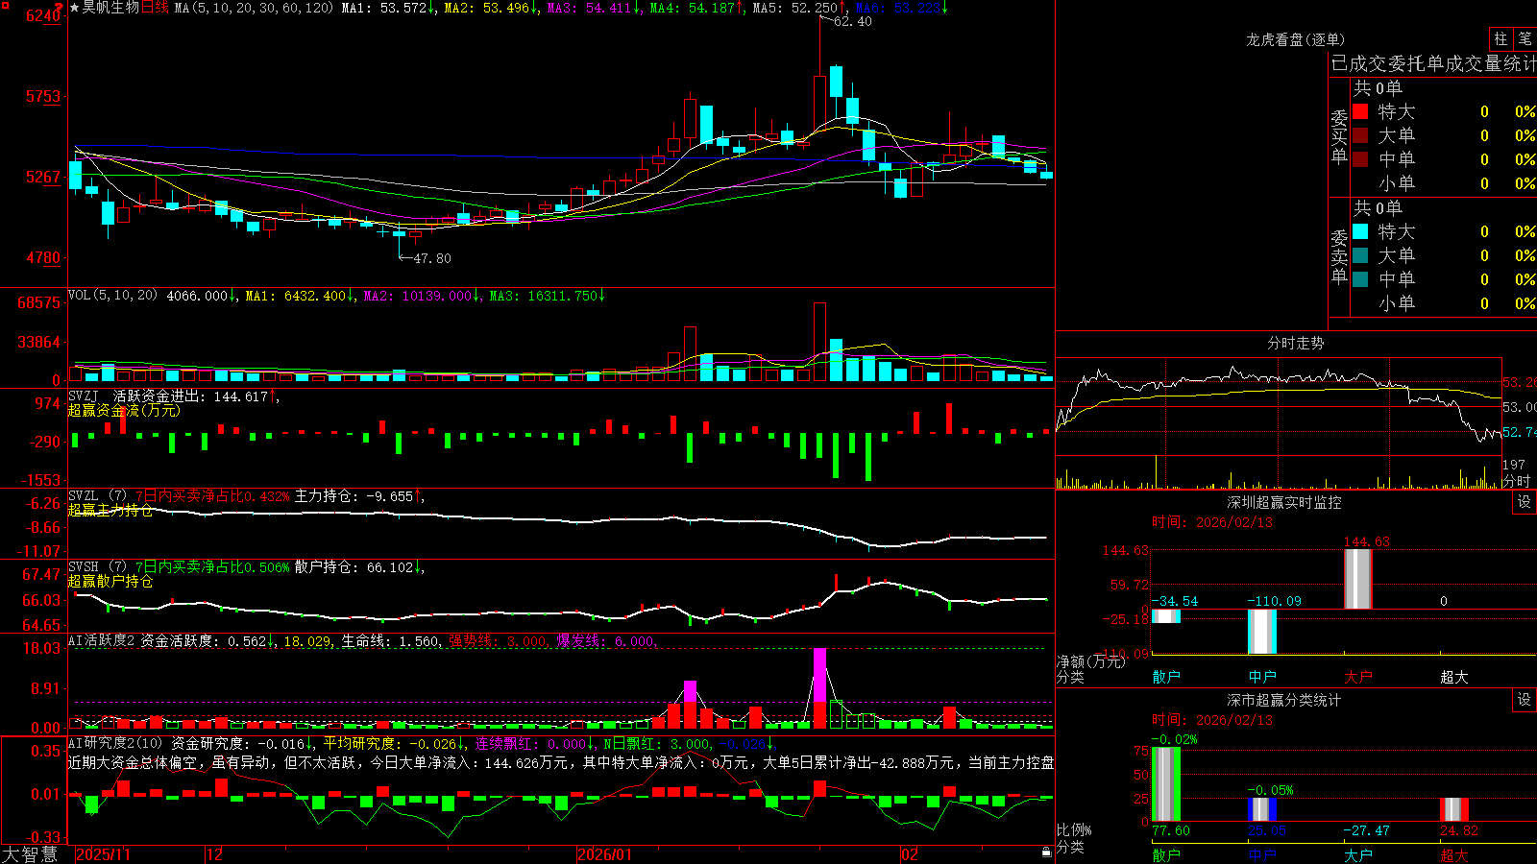Click the 25.05 中户 bar in classification stats

pos(1261,809)
